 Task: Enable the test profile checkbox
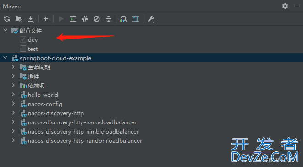23,49
